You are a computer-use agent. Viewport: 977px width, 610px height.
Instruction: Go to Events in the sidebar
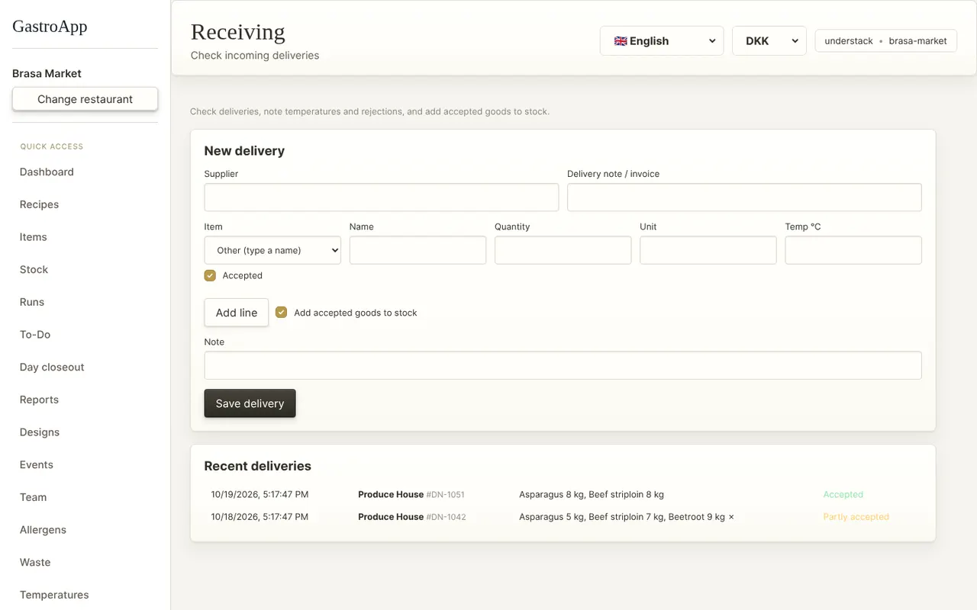coord(37,464)
